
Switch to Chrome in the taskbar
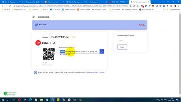point(53,100)
